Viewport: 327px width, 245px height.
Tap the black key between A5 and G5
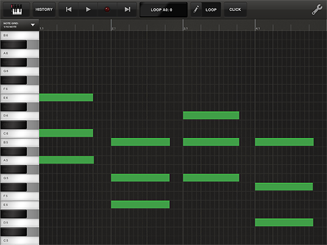[13, 169]
